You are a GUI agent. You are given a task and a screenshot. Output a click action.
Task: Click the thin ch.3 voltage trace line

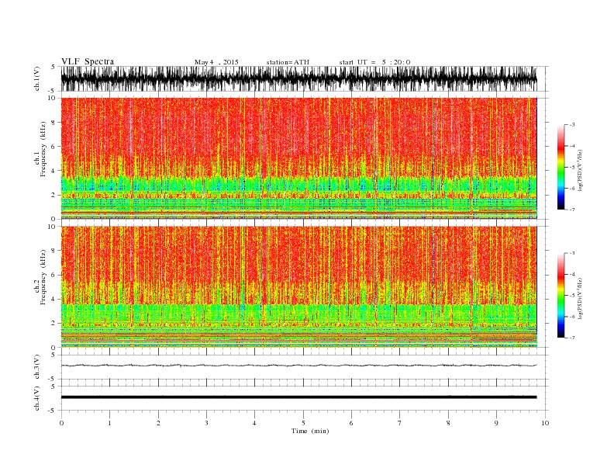(x=298, y=366)
